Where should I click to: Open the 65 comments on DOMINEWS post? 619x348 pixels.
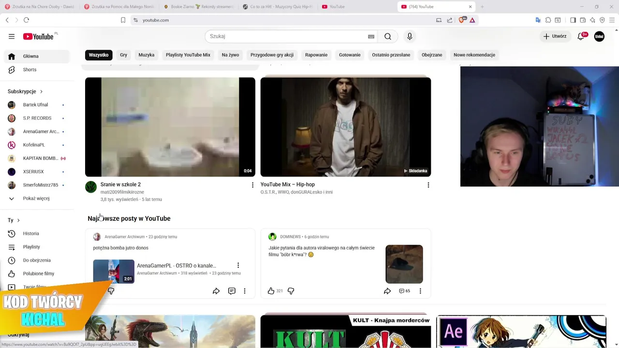(404, 291)
